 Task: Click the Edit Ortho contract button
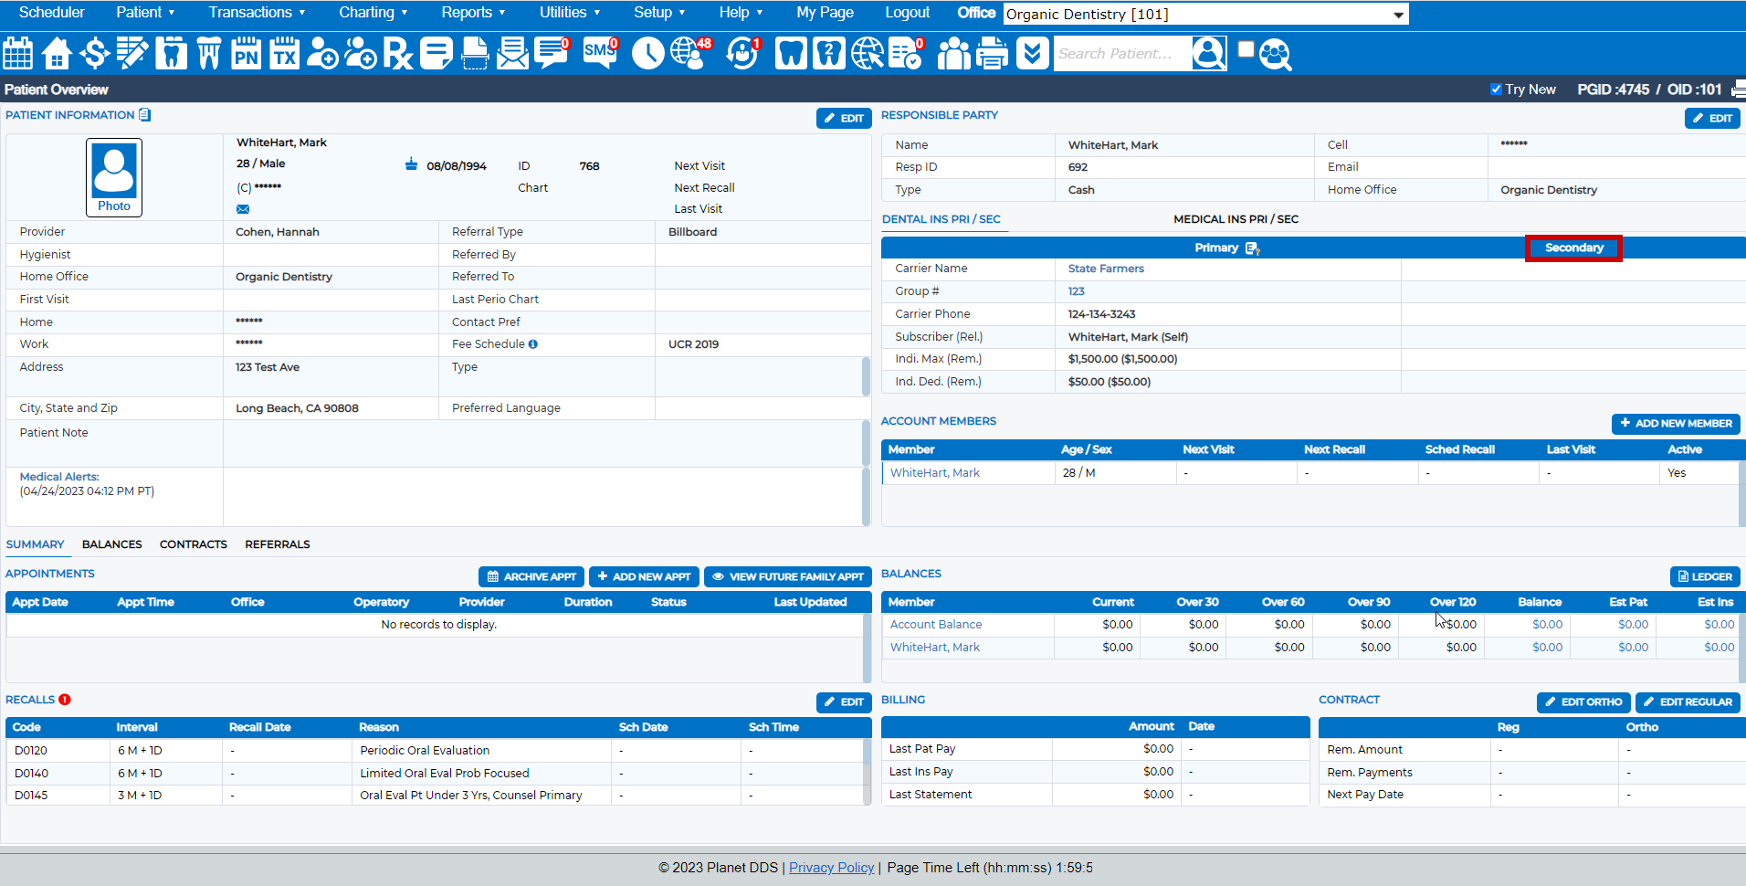[x=1583, y=702]
